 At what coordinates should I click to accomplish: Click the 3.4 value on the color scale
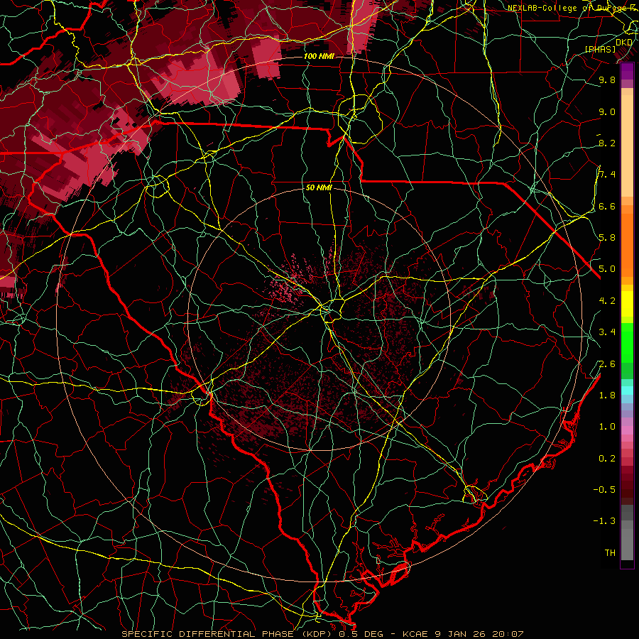pyautogui.click(x=607, y=332)
